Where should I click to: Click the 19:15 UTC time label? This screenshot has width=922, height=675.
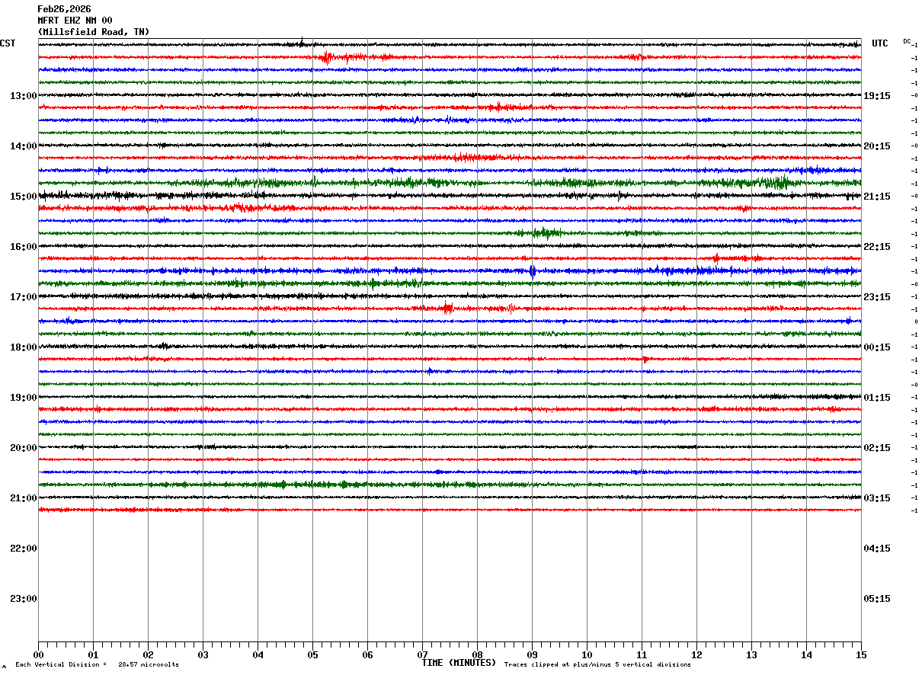pyautogui.click(x=876, y=96)
